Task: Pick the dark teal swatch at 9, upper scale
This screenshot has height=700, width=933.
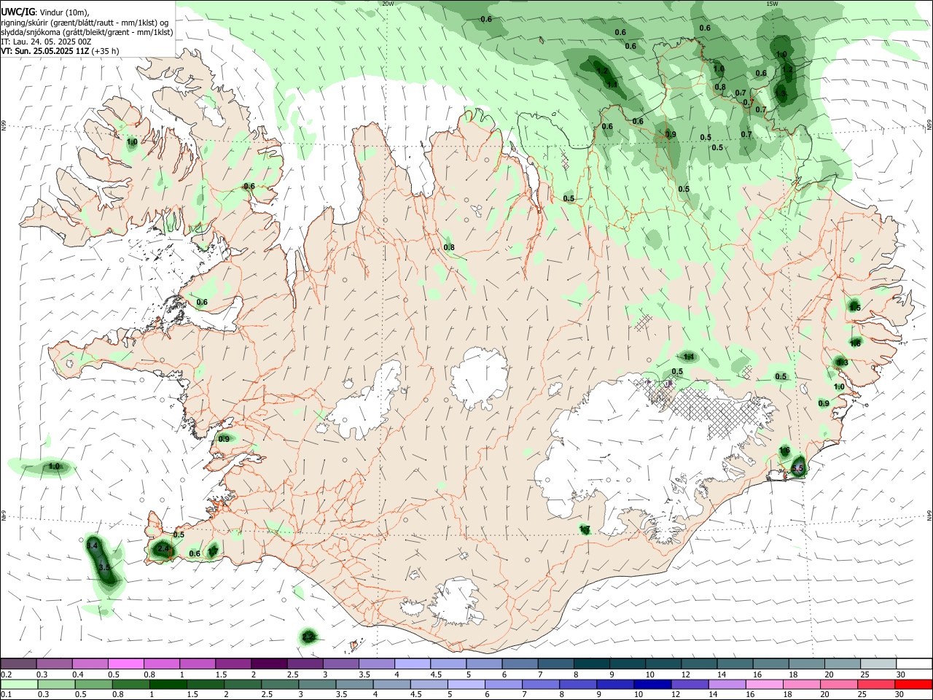Action: click(627, 664)
